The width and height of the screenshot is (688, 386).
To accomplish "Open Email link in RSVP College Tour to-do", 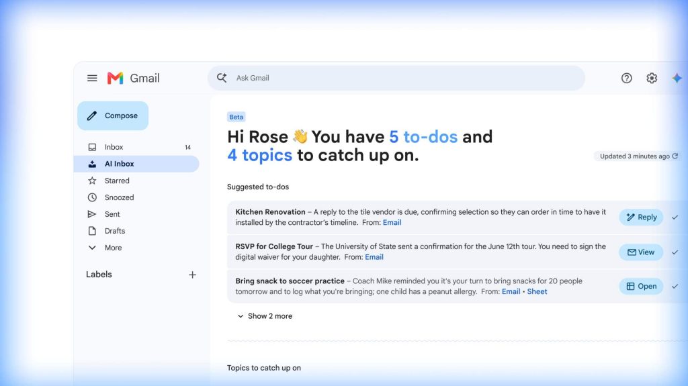I will 374,257.
